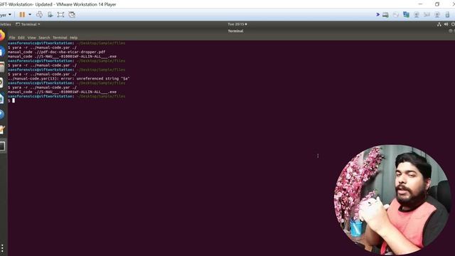Open the Activities overview in Ubuntu
This screenshot has height=256, width=455.
coord(5,24)
